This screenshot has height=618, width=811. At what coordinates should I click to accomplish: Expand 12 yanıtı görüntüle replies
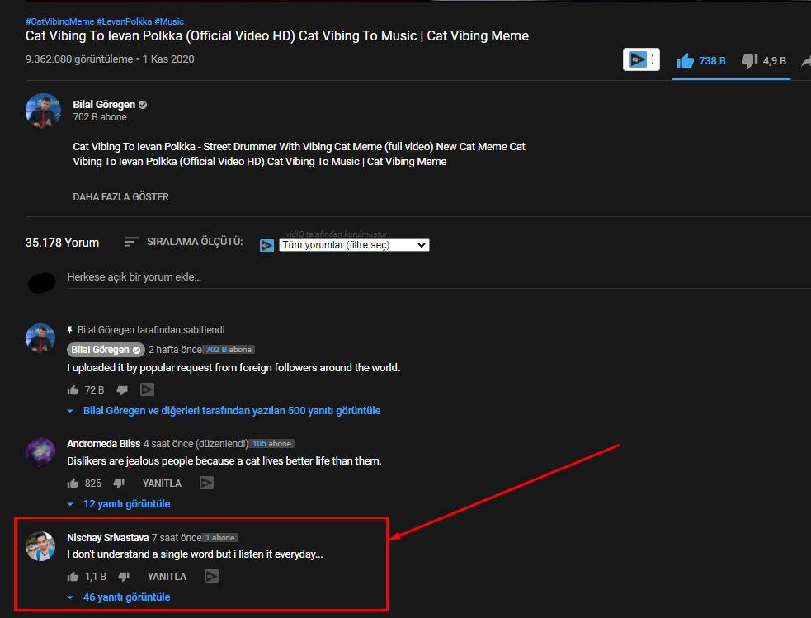[126, 503]
